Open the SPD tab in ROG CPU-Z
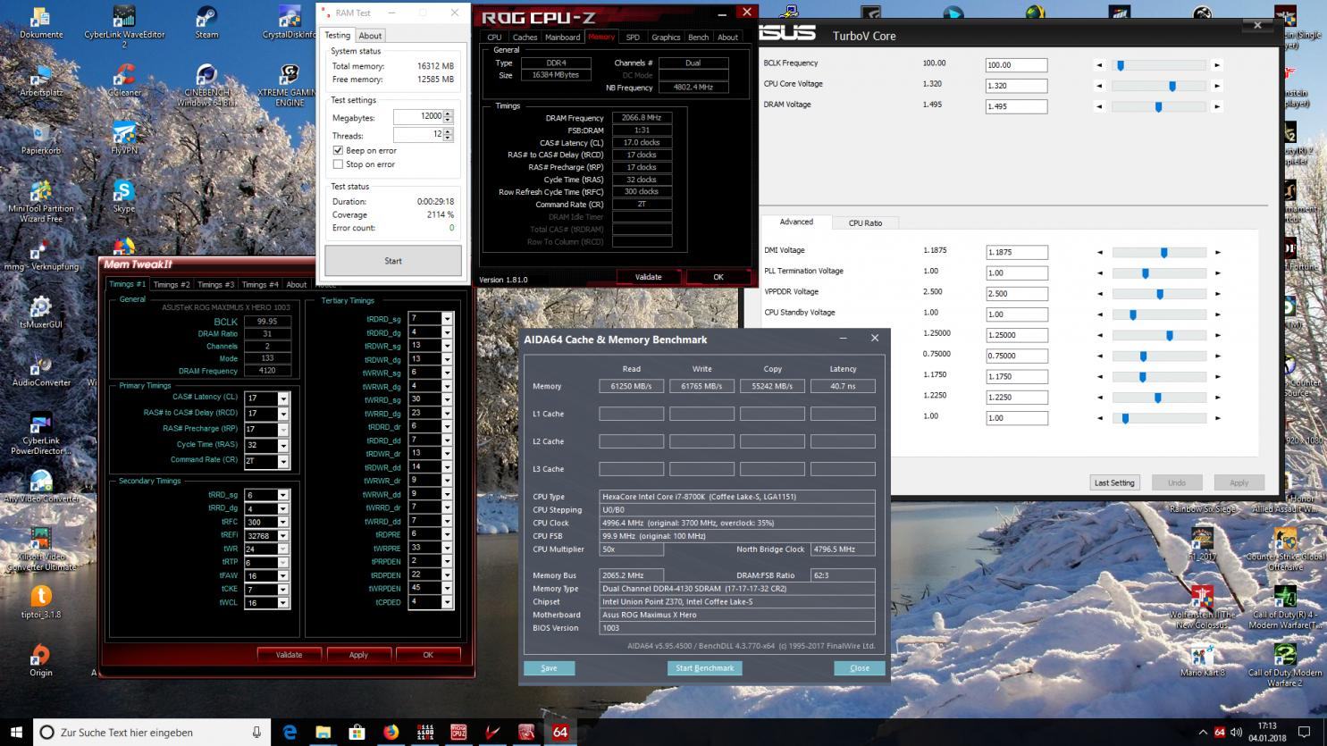The width and height of the screenshot is (1327, 746). click(633, 37)
